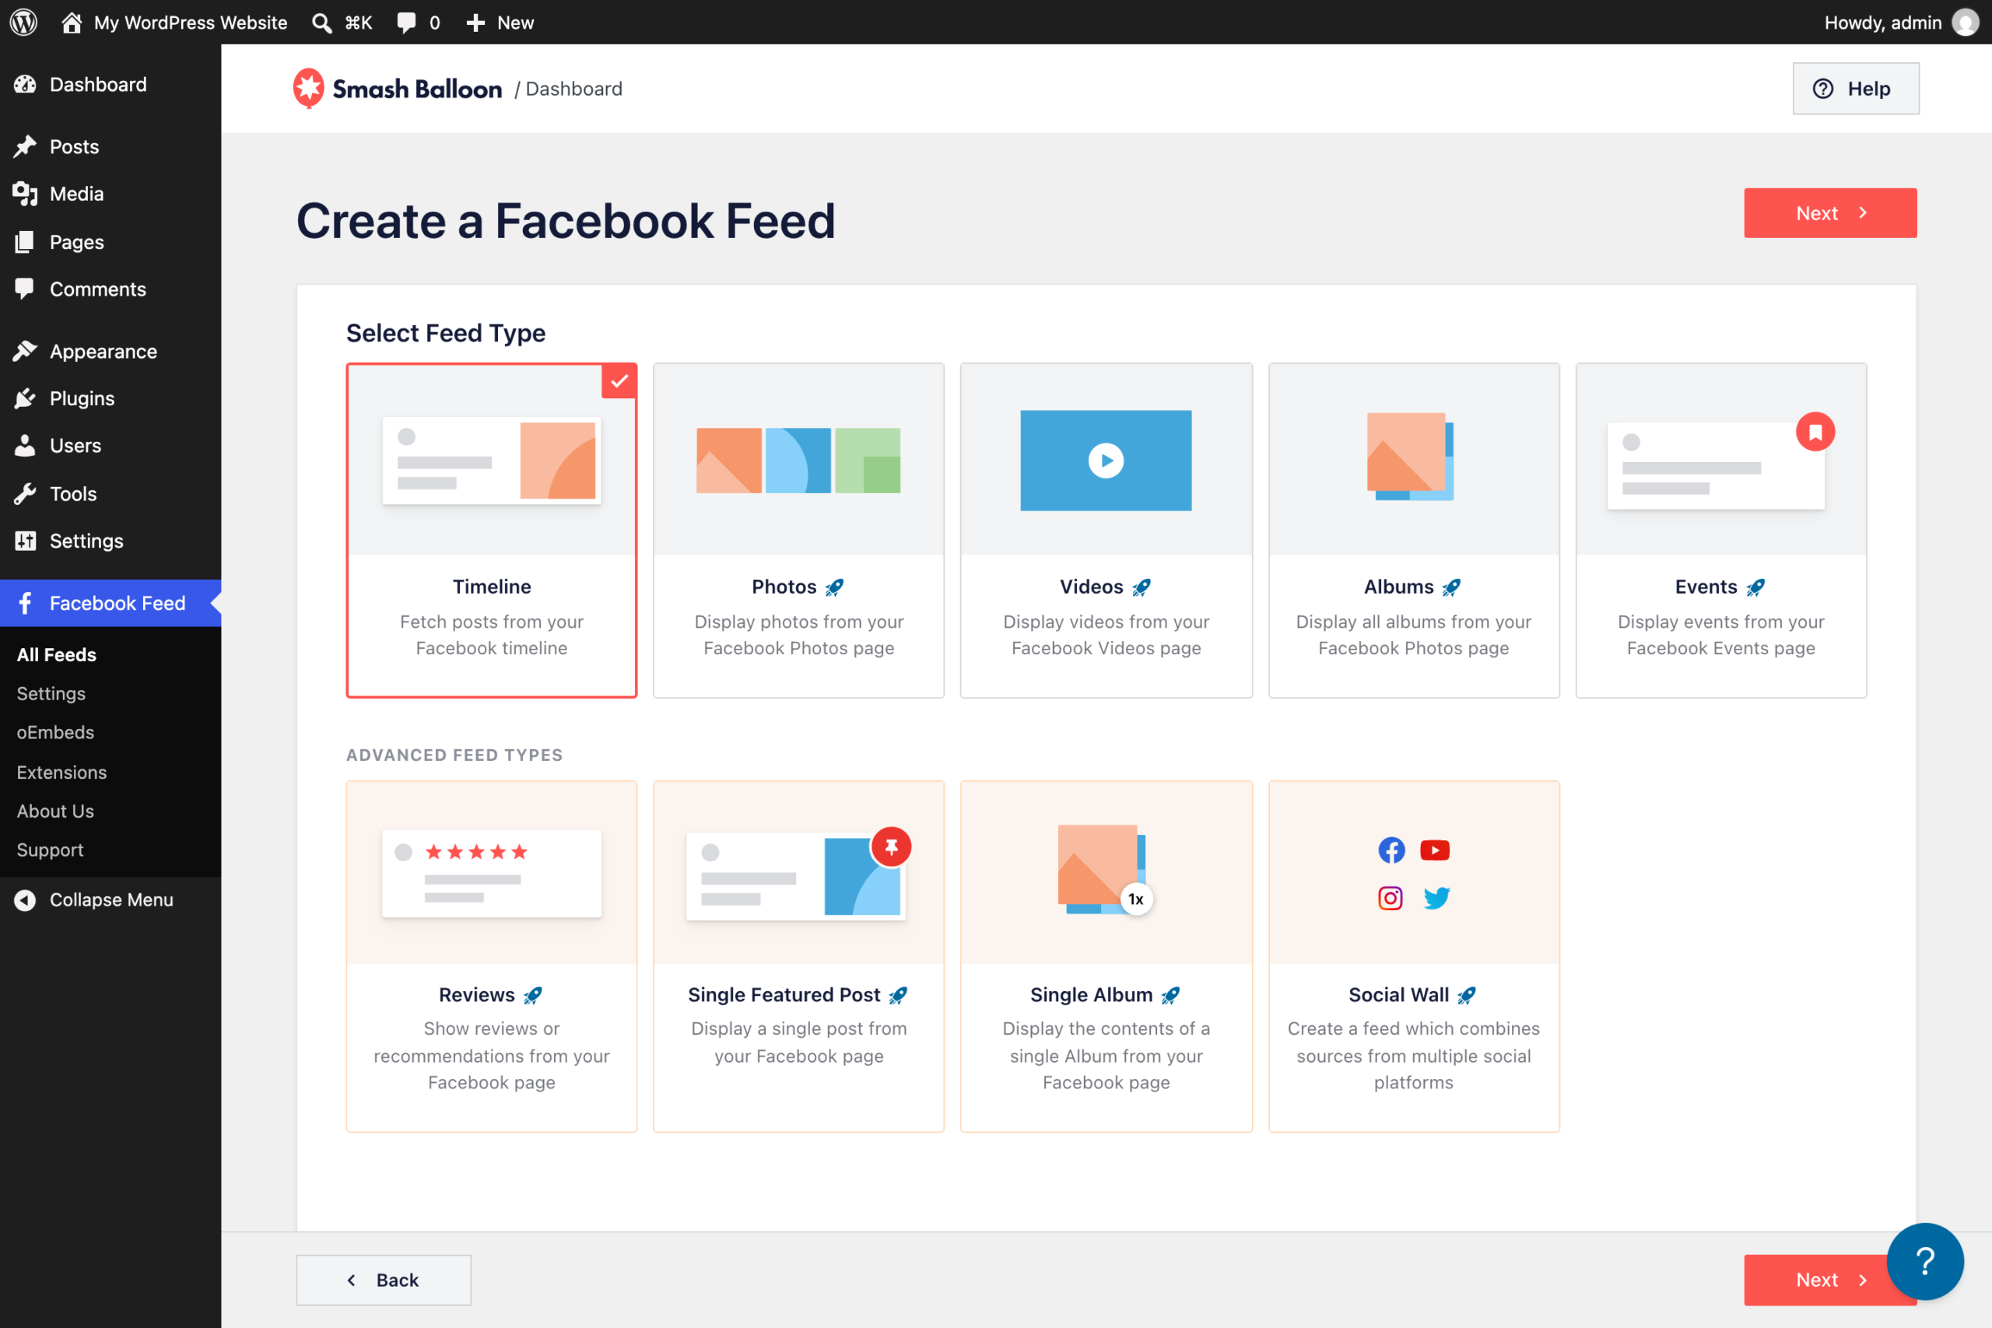Select the Events feed type card

pos(1721,530)
